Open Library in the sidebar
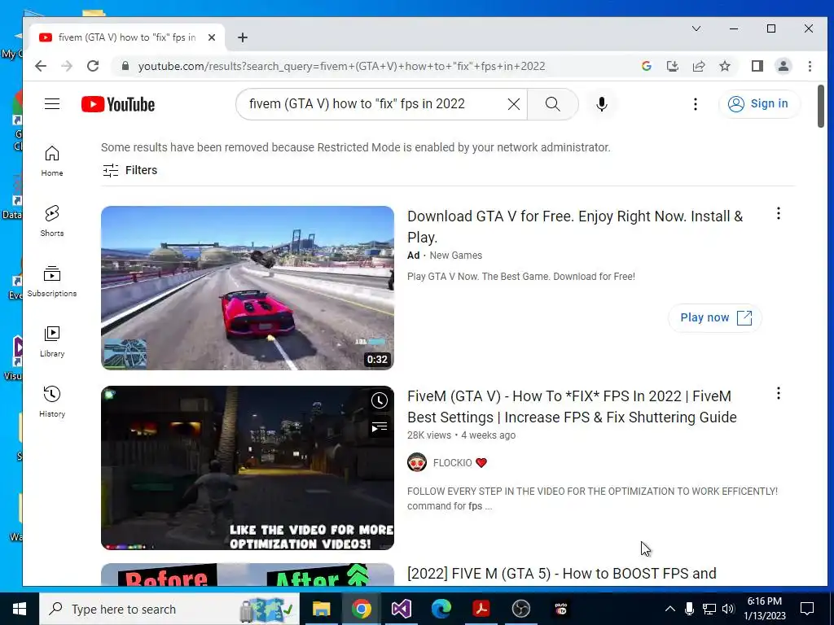The width and height of the screenshot is (834, 625). 52,342
